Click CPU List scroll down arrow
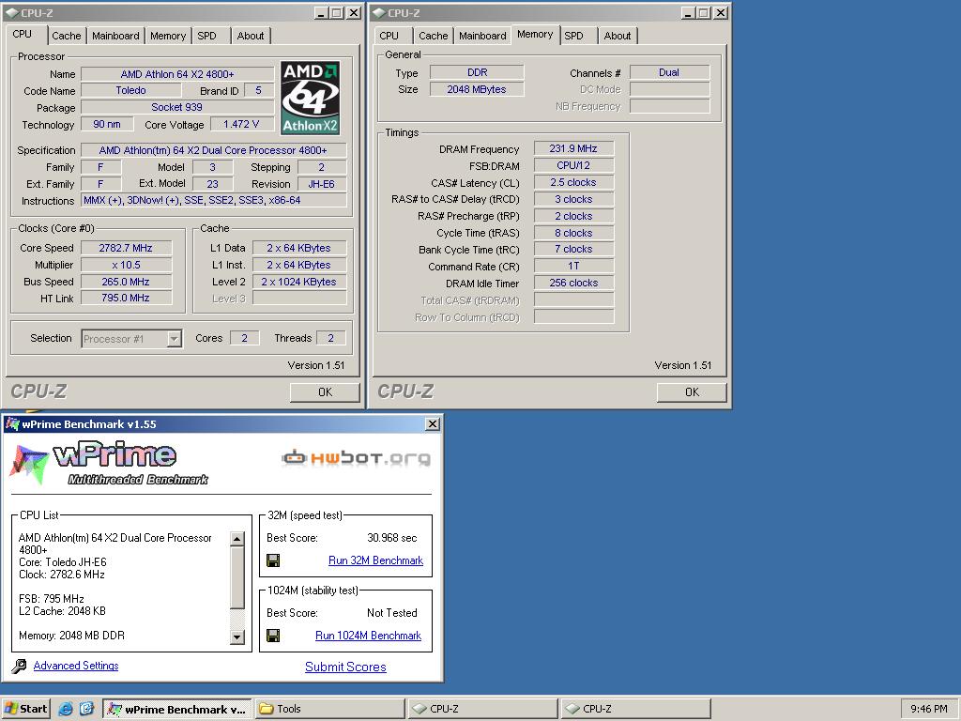 (237, 637)
